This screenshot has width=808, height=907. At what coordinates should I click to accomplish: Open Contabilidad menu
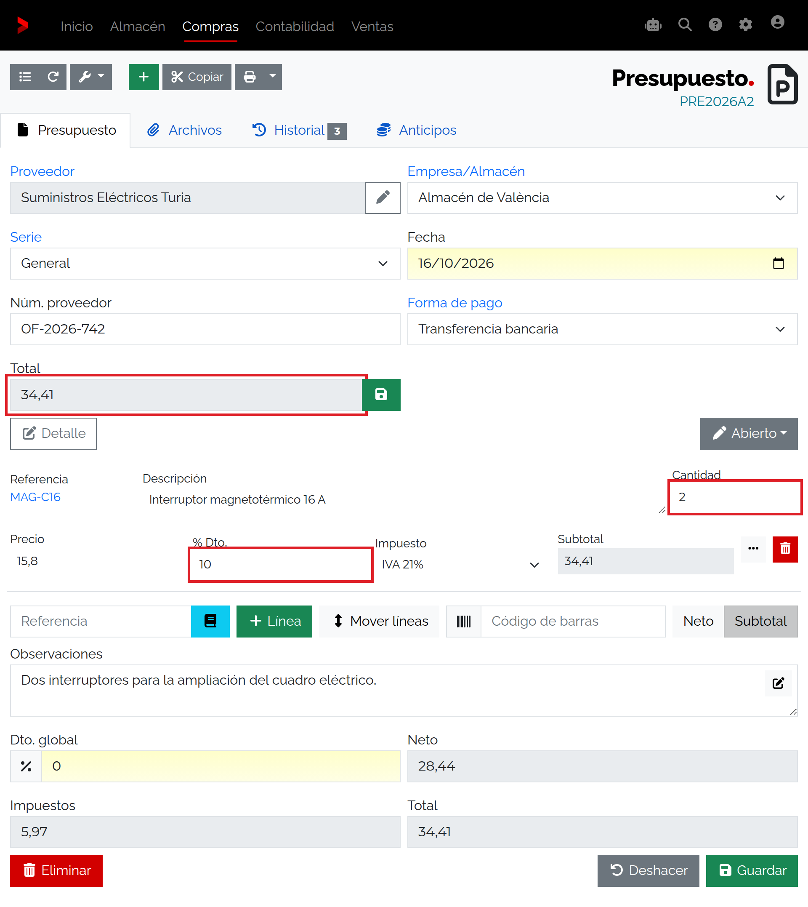coord(295,27)
